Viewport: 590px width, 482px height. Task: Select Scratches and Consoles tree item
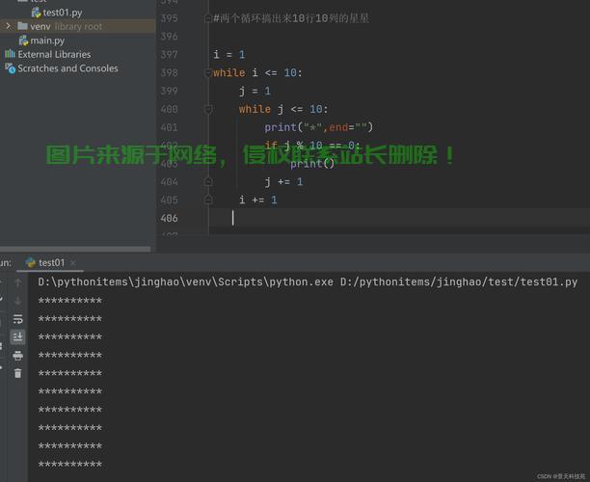tap(67, 69)
